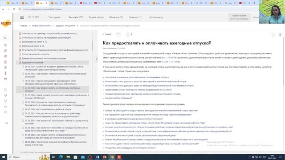This screenshot has width=285, height=160.
Task: Expand Статистическая отчетность node
Action: 20,54
